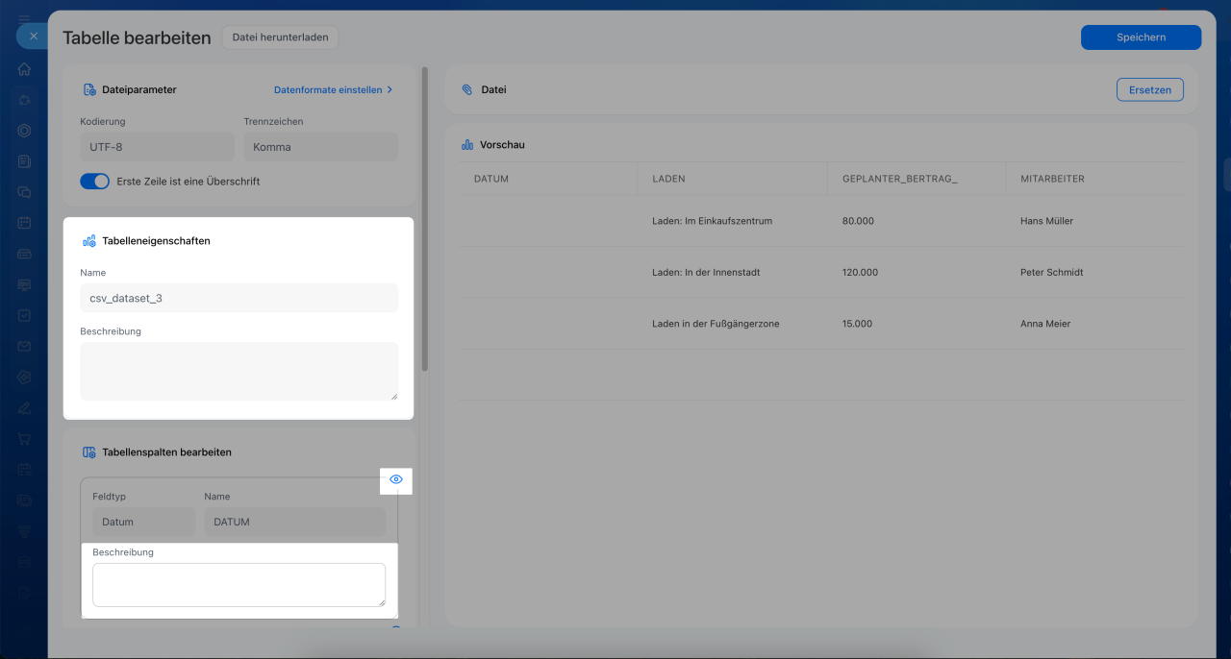Click the left panel vertical scrollbar
The image size is (1231, 659).
click(x=425, y=220)
